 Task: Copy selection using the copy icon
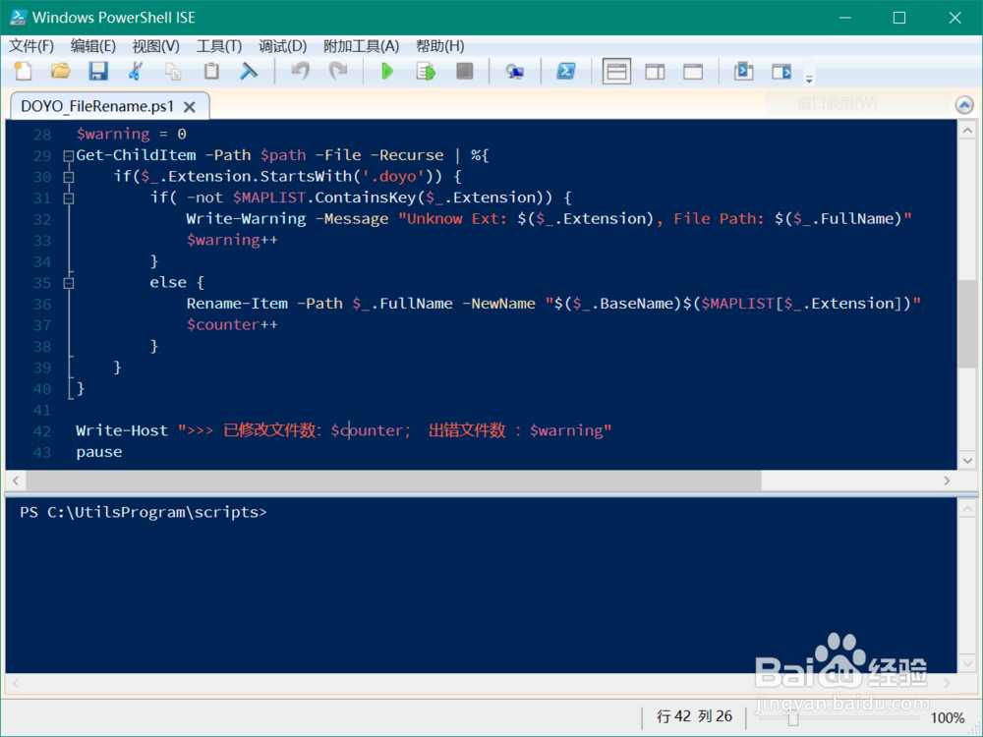tap(174, 72)
